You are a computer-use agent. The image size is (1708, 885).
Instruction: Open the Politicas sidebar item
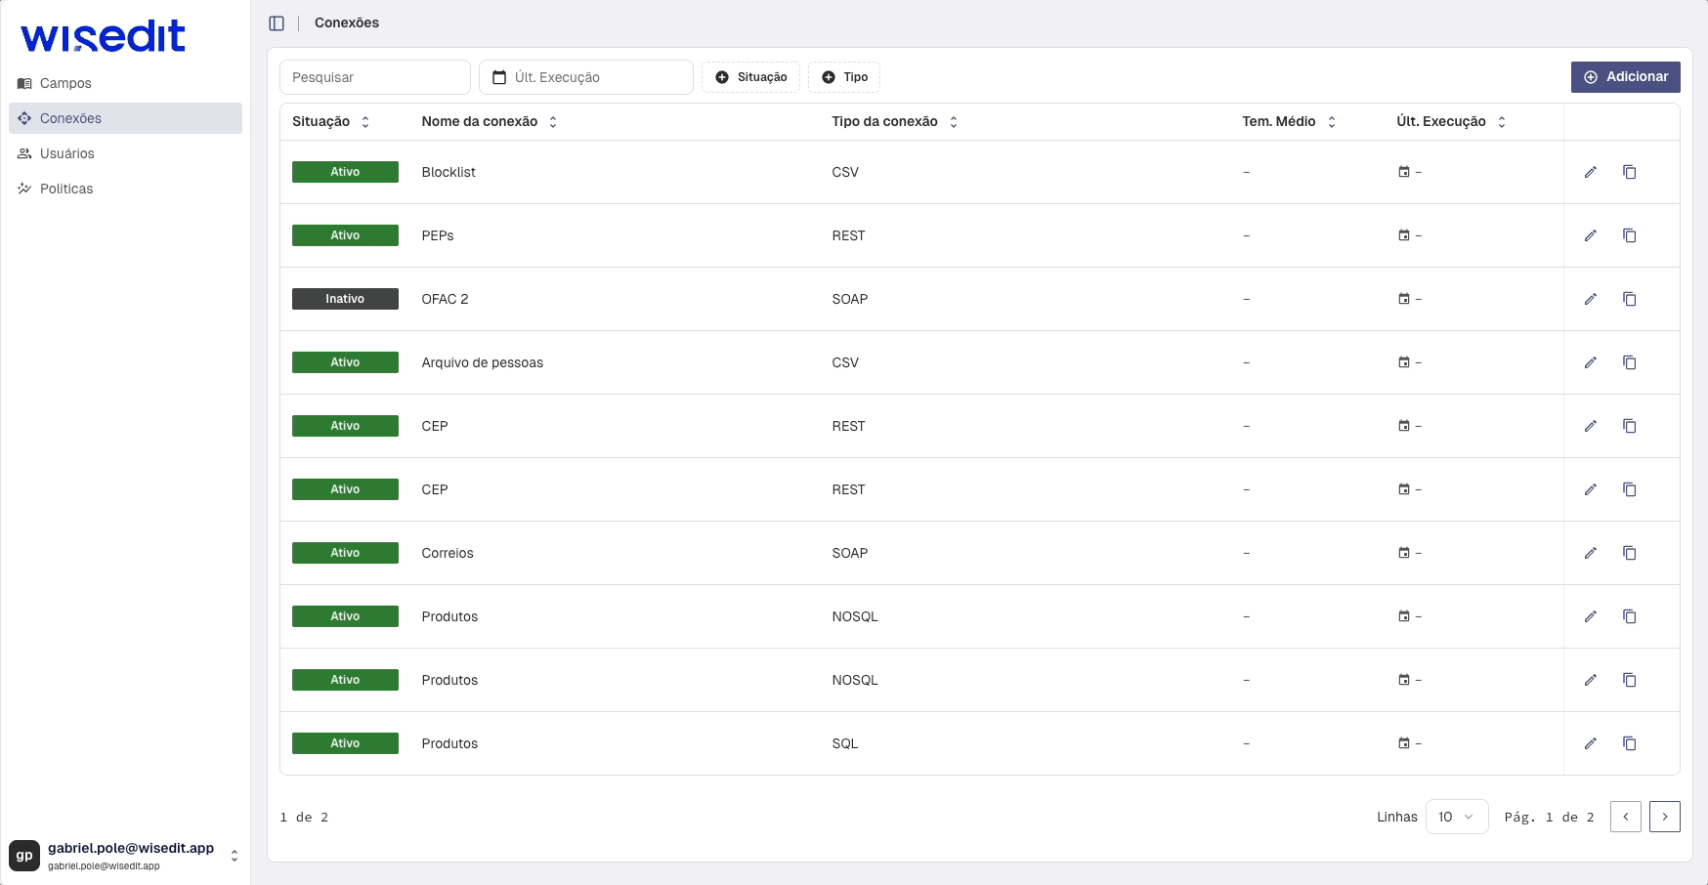coord(66,190)
